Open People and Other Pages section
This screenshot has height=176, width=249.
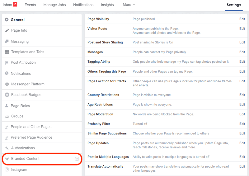click(42, 127)
